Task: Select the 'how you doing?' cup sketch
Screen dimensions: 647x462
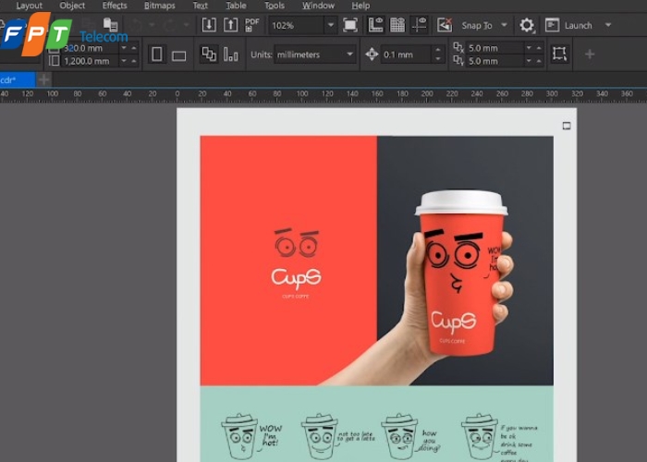Action: (x=410, y=436)
